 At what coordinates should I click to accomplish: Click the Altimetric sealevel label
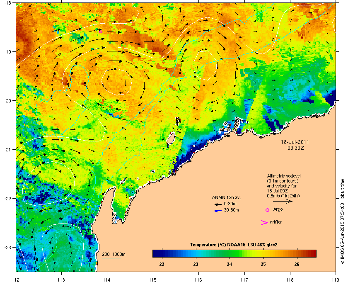pos(284,176)
